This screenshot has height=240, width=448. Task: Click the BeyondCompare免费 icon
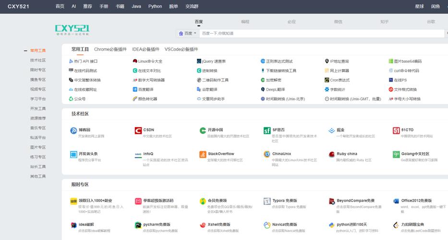[x=331, y=202]
